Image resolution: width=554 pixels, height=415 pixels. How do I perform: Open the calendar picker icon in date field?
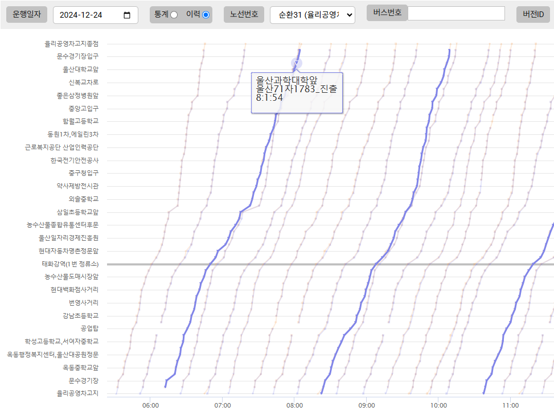127,15
